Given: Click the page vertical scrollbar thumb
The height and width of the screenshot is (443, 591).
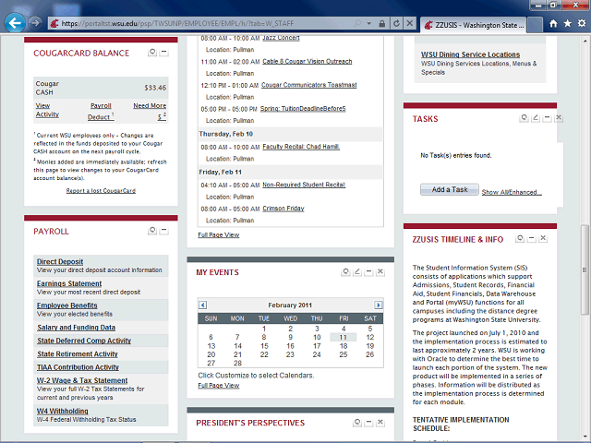Looking at the screenshot, I should 585,269.
